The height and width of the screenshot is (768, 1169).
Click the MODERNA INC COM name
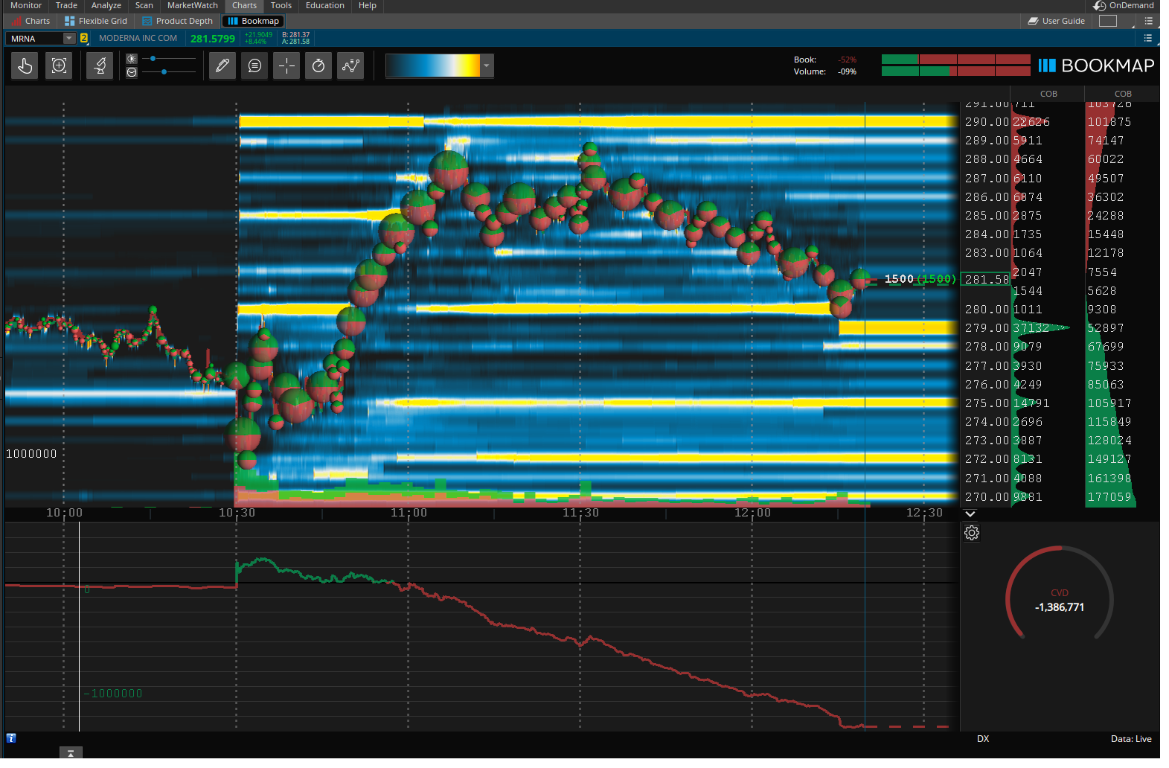point(138,38)
